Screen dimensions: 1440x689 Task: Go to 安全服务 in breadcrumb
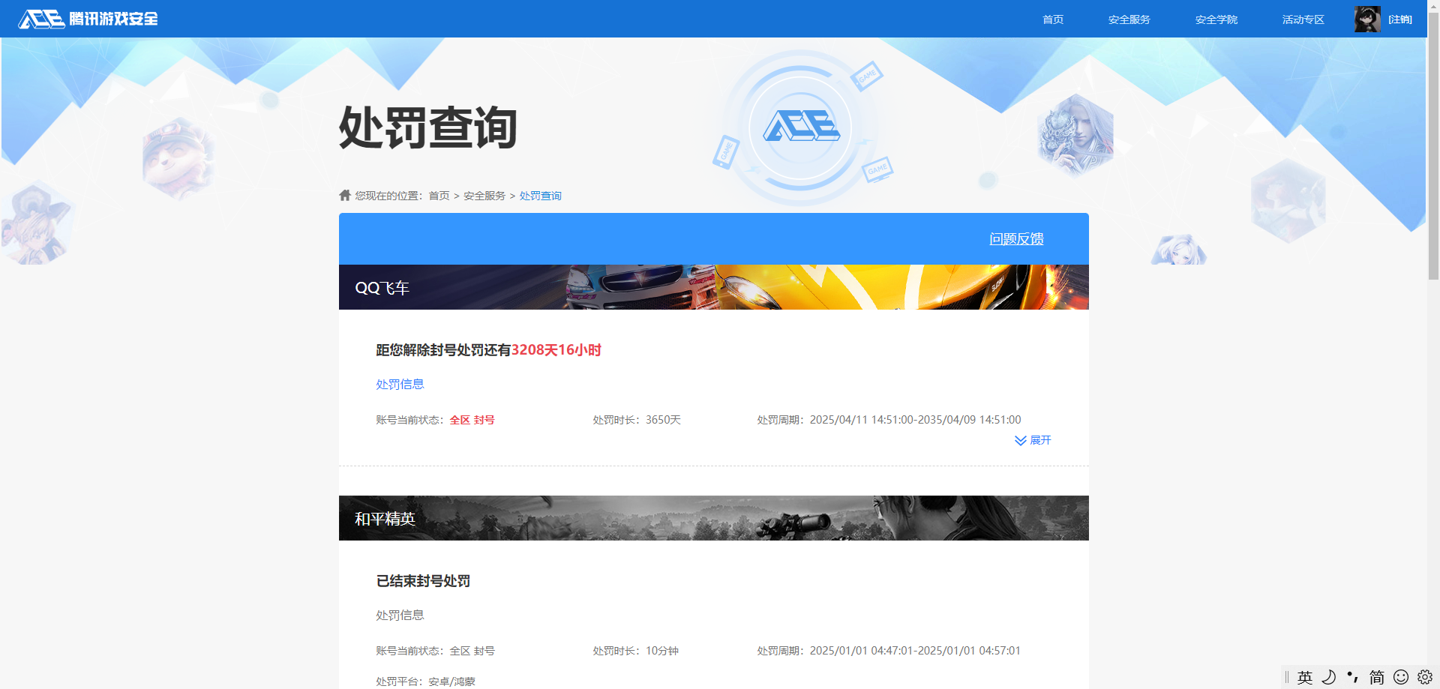(484, 196)
